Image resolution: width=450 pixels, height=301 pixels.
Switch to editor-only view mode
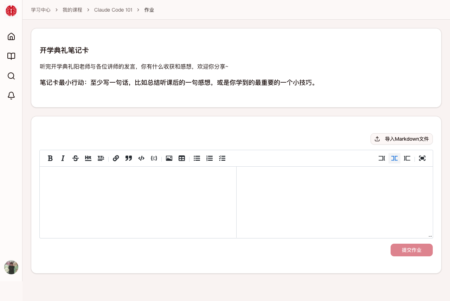click(x=381, y=158)
